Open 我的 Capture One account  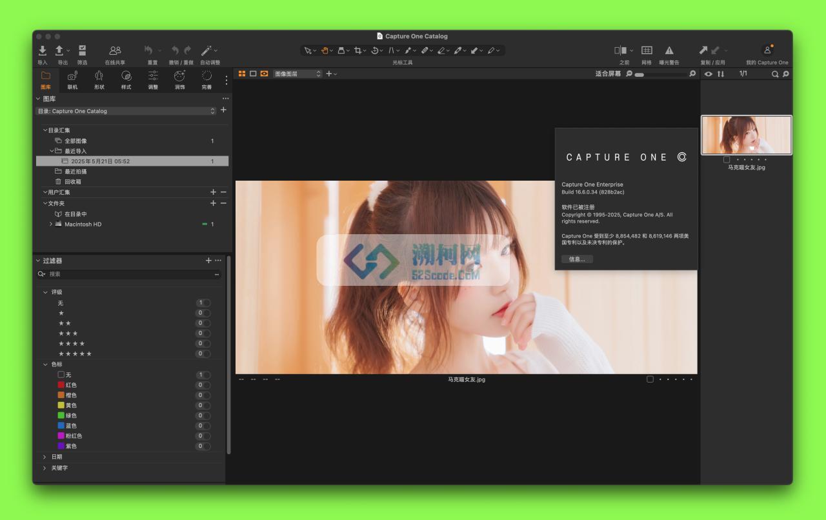pos(767,50)
